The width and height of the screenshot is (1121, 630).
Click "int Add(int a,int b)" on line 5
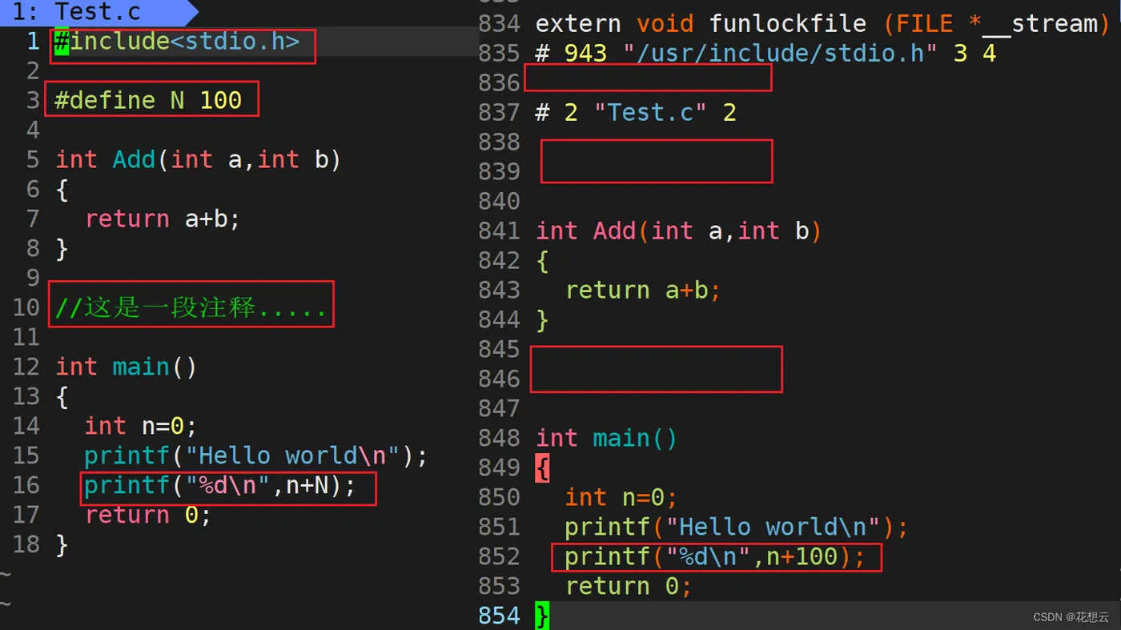(199, 159)
